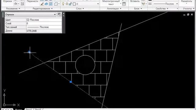196x110 pixels.
Task: Expand the Блок panel
Action: click(x=138, y=9)
